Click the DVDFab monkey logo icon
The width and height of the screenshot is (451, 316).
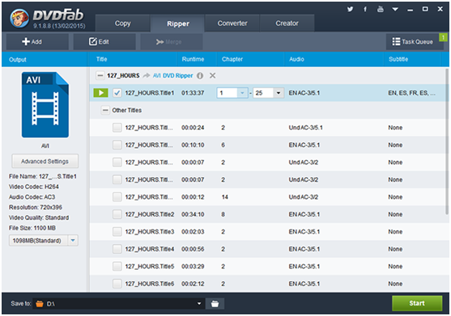point(19,18)
